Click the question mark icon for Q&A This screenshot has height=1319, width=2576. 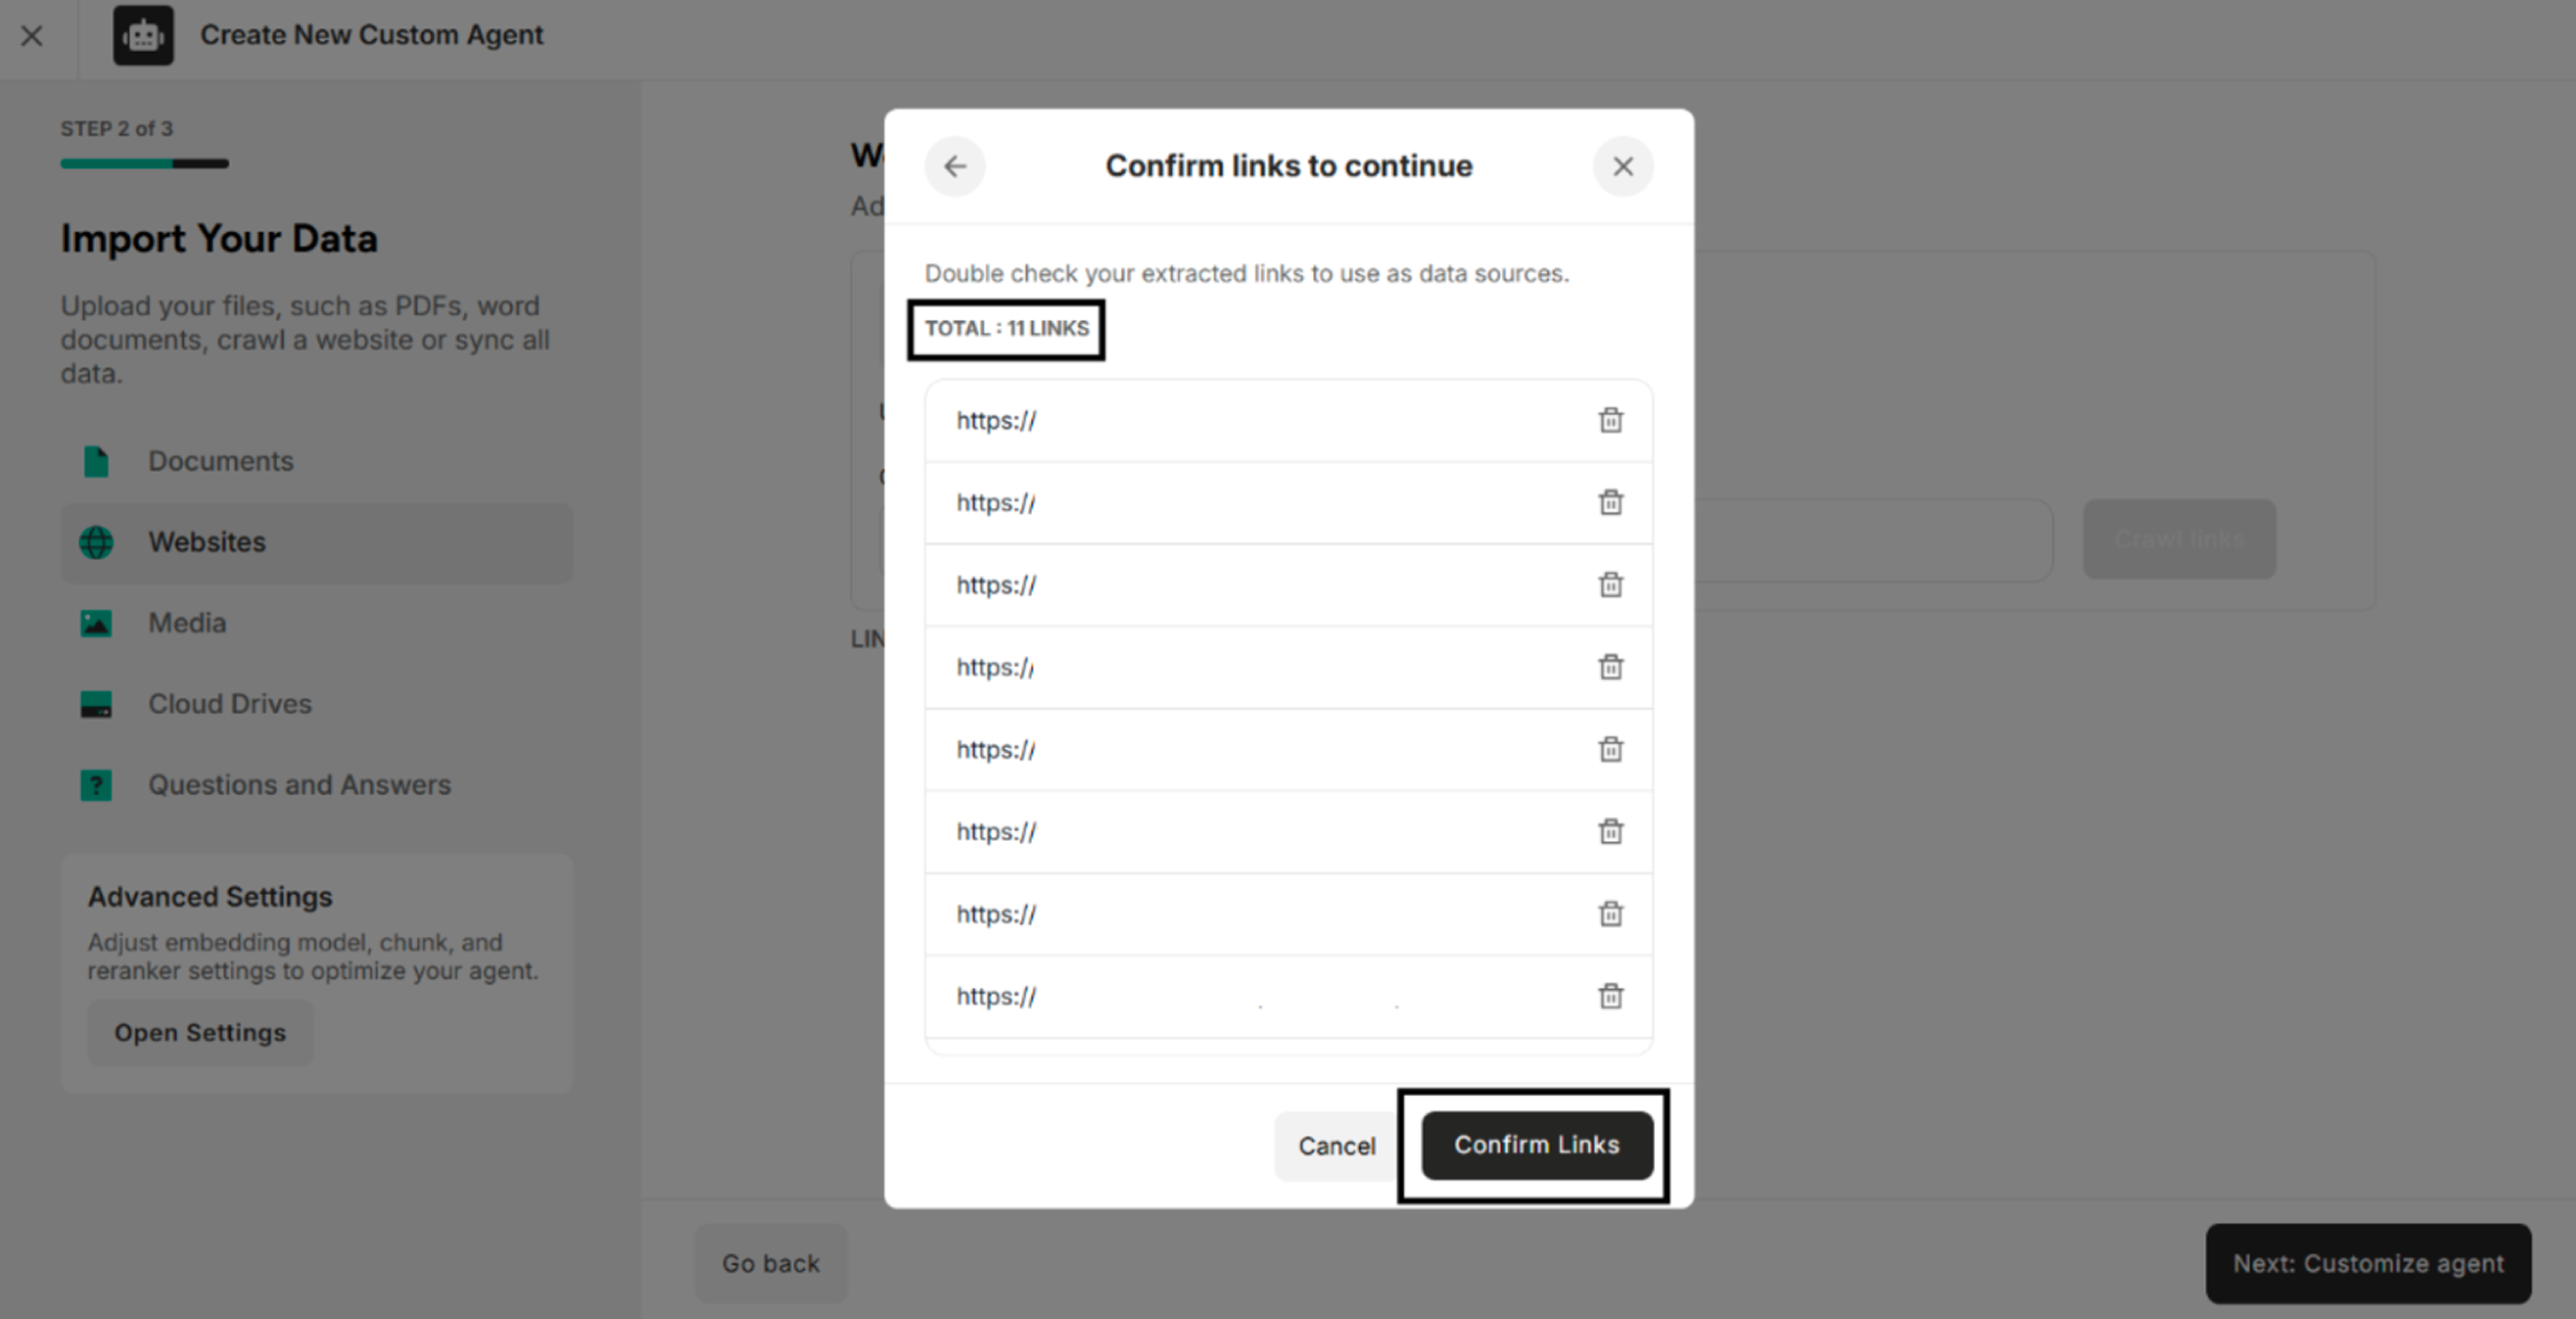click(x=96, y=785)
